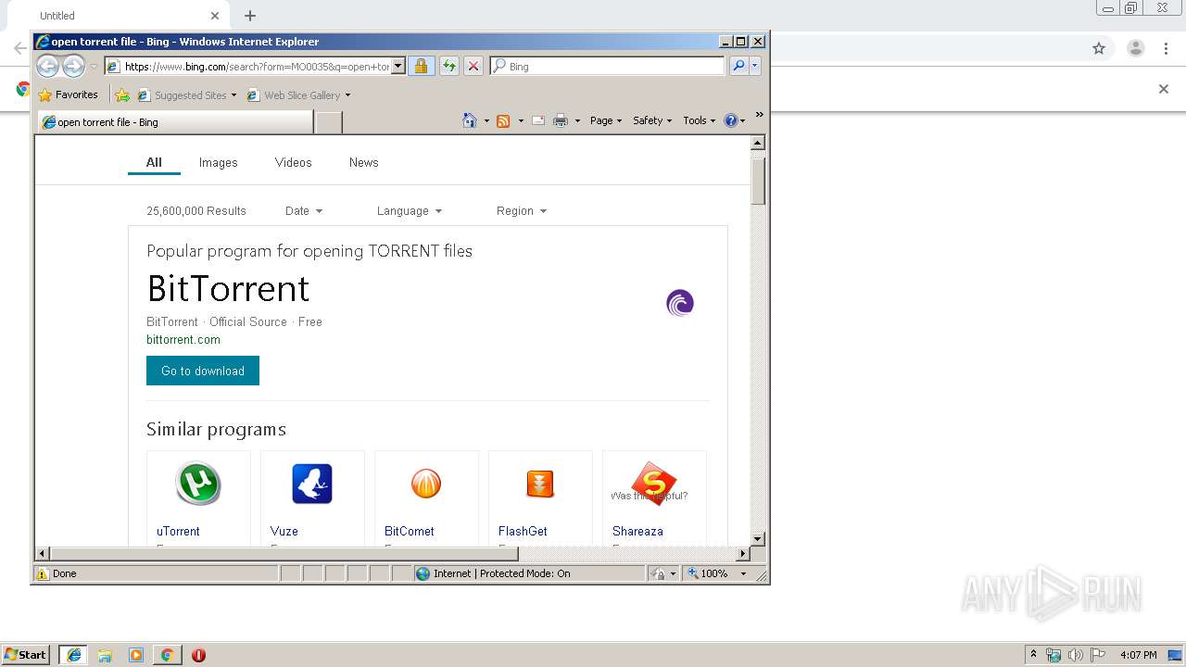Open the Vuze link
Viewport: 1186px width, 667px height.
click(x=284, y=532)
